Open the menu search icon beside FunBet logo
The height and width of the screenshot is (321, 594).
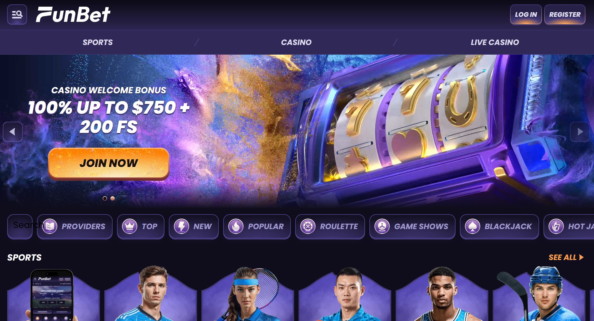(17, 15)
